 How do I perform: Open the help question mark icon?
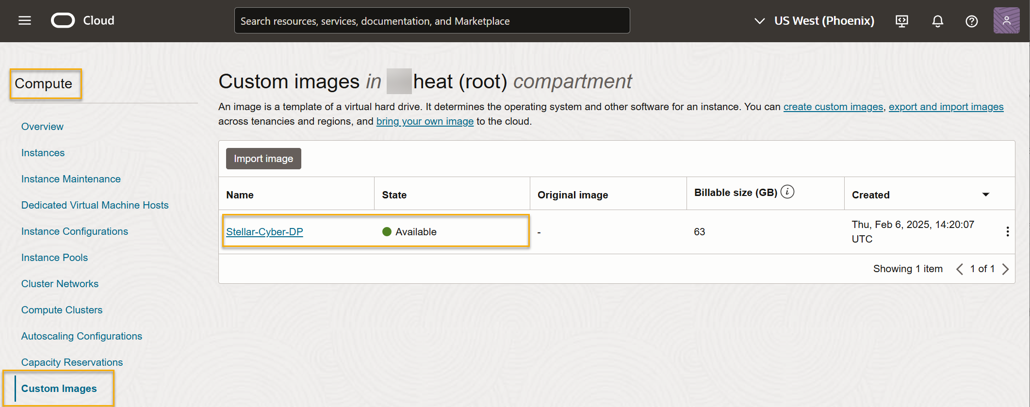click(971, 21)
